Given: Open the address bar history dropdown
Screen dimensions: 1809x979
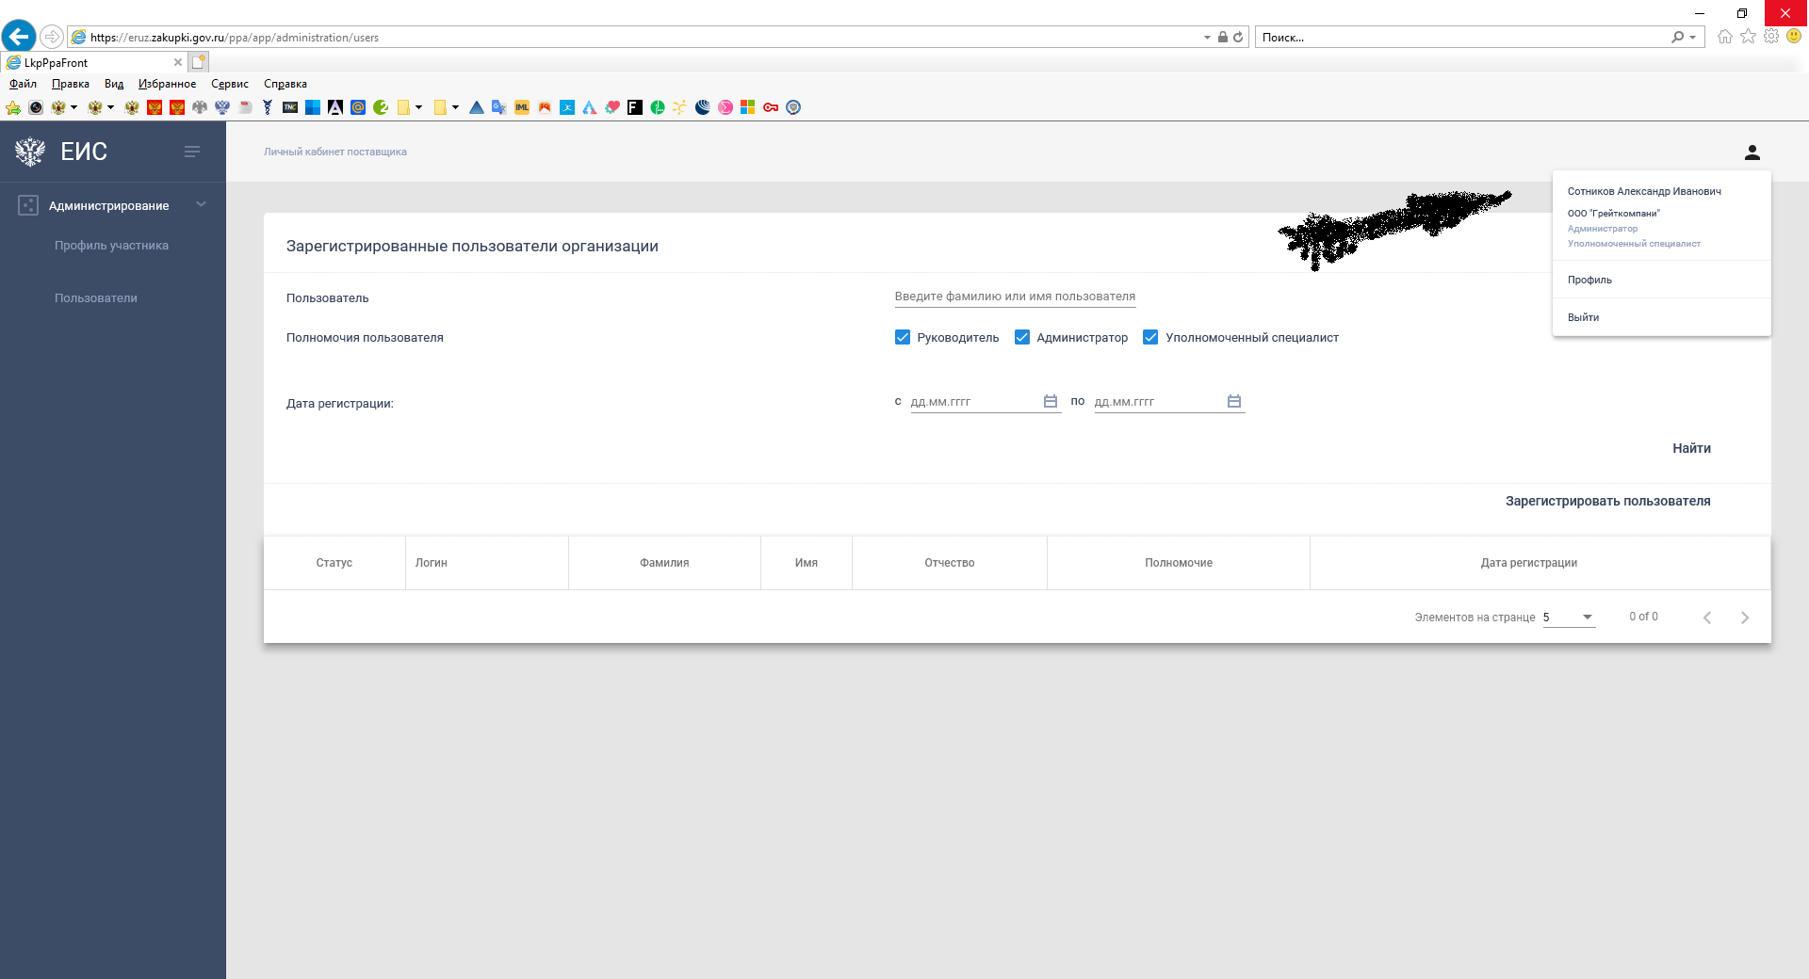Looking at the screenshot, I should click(x=1207, y=38).
